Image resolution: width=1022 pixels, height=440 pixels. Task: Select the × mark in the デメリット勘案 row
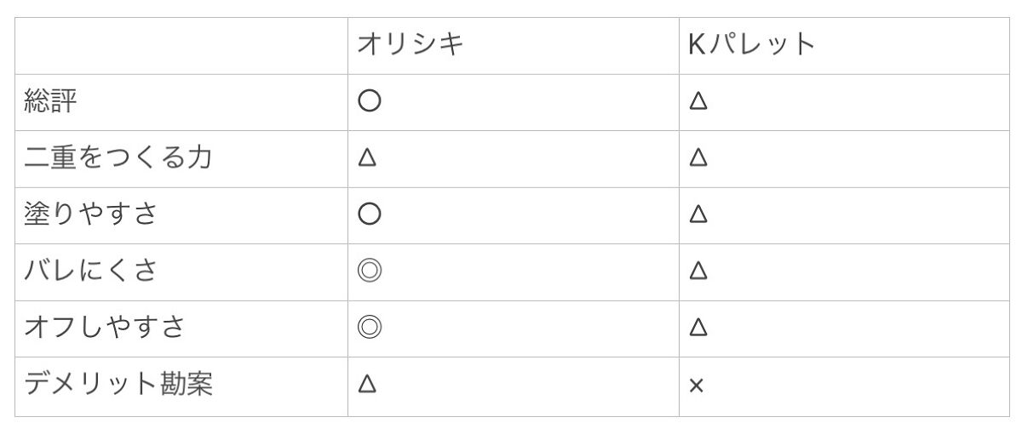point(696,386)
